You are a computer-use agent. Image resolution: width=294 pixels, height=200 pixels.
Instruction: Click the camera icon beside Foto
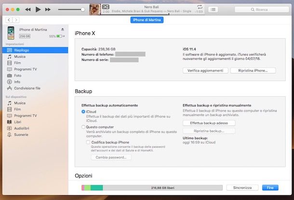point(9,75)
